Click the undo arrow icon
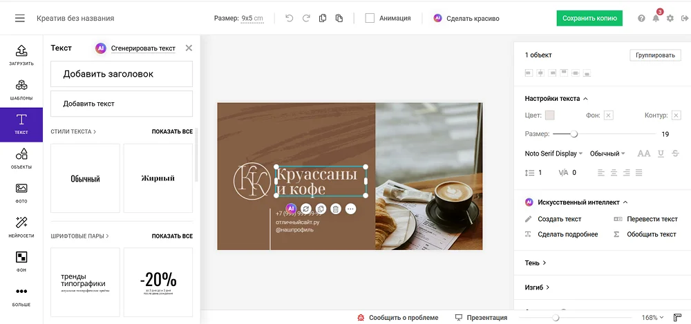The height and width of the screenshot is (324, 691). [289, 18]
